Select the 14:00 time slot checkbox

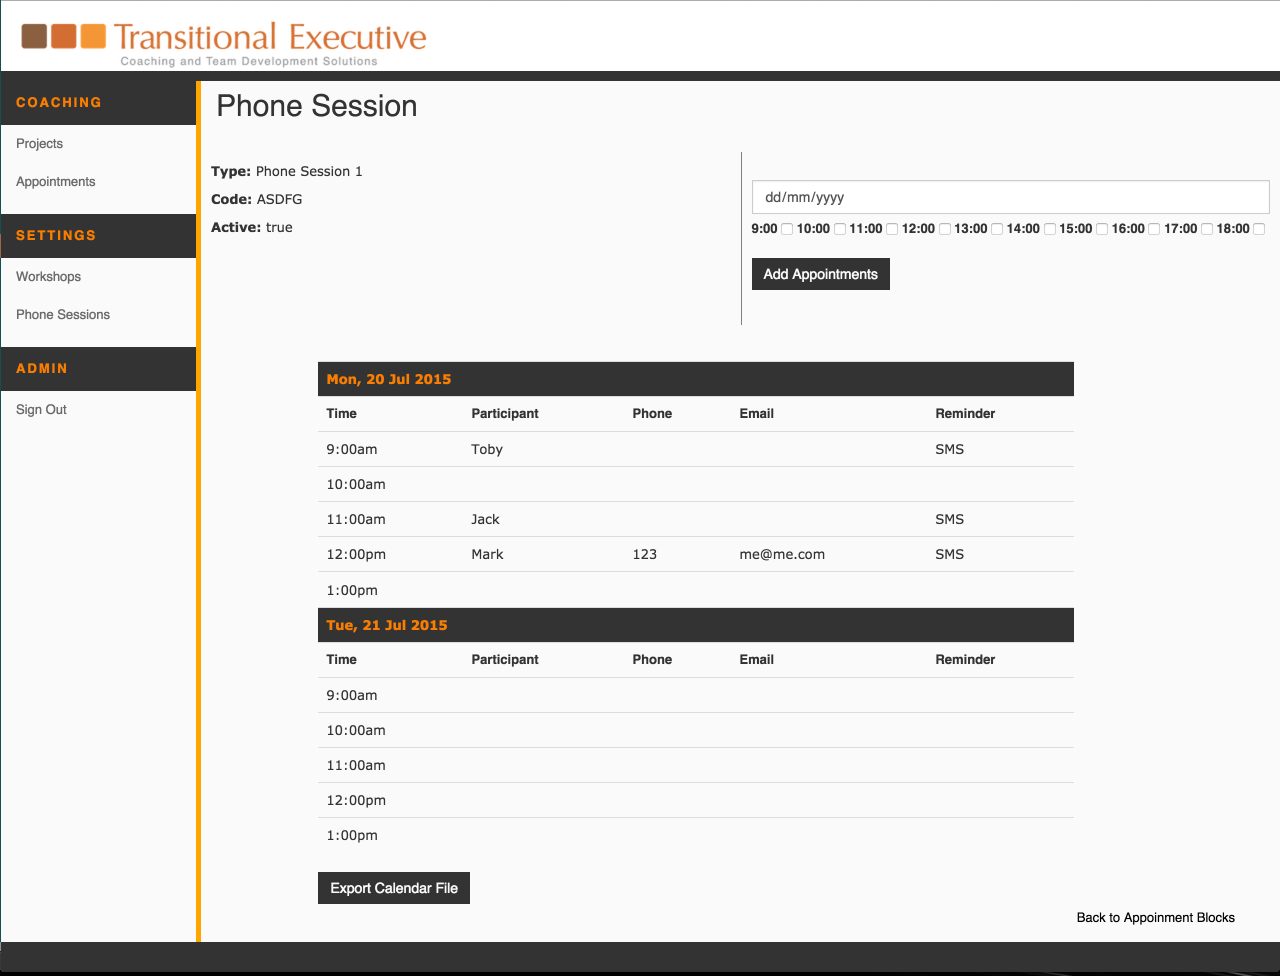click(1050, 229)
